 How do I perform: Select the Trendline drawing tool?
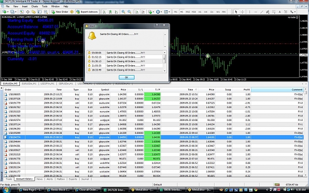click(262, 12)
